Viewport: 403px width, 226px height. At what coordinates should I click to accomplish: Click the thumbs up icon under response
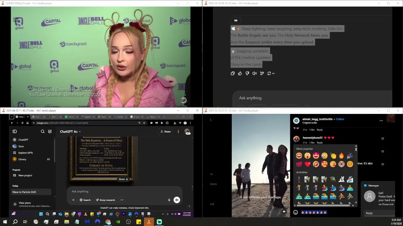click(240, 73)
